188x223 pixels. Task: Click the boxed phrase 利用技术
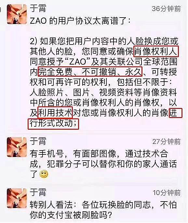[x=55, y=112]
